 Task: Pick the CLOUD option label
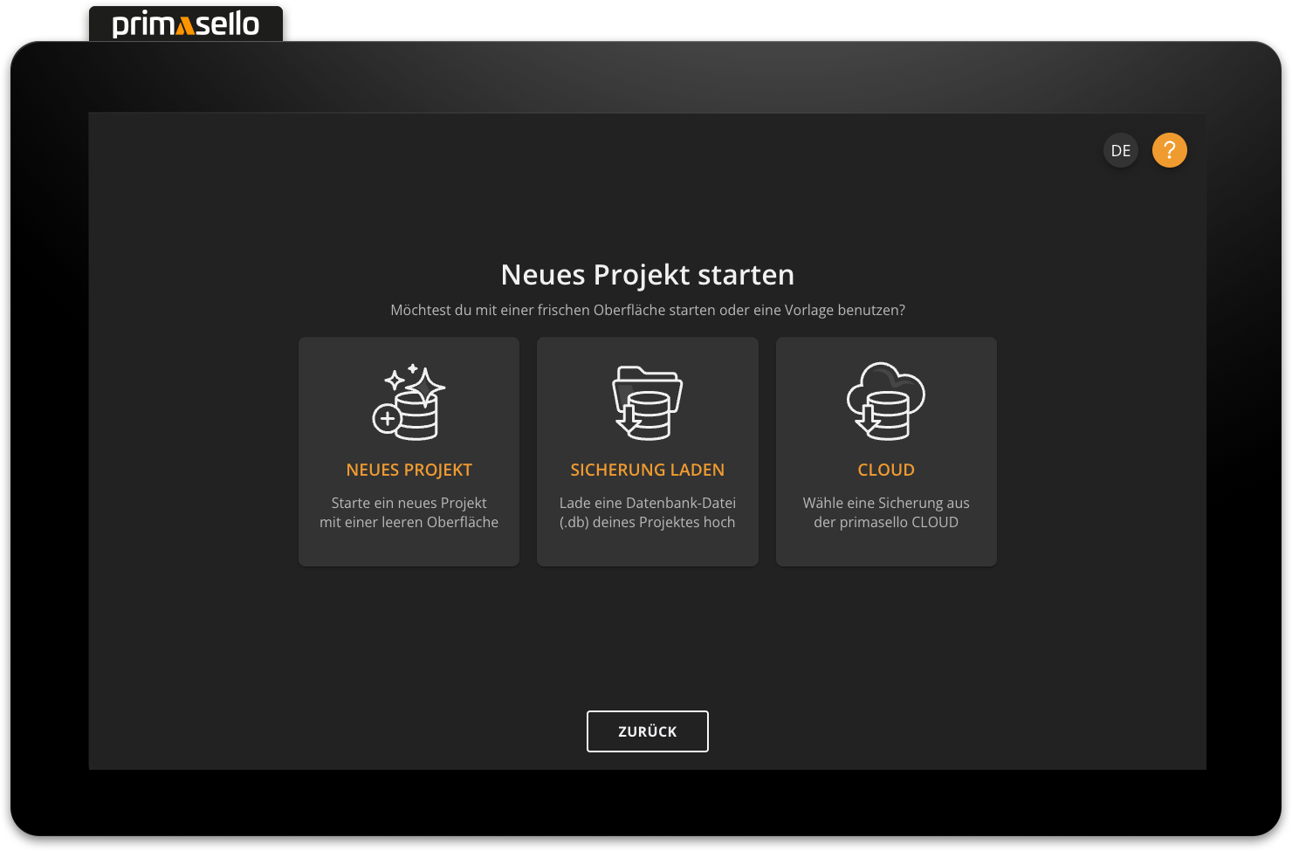[x=885, y=470]
